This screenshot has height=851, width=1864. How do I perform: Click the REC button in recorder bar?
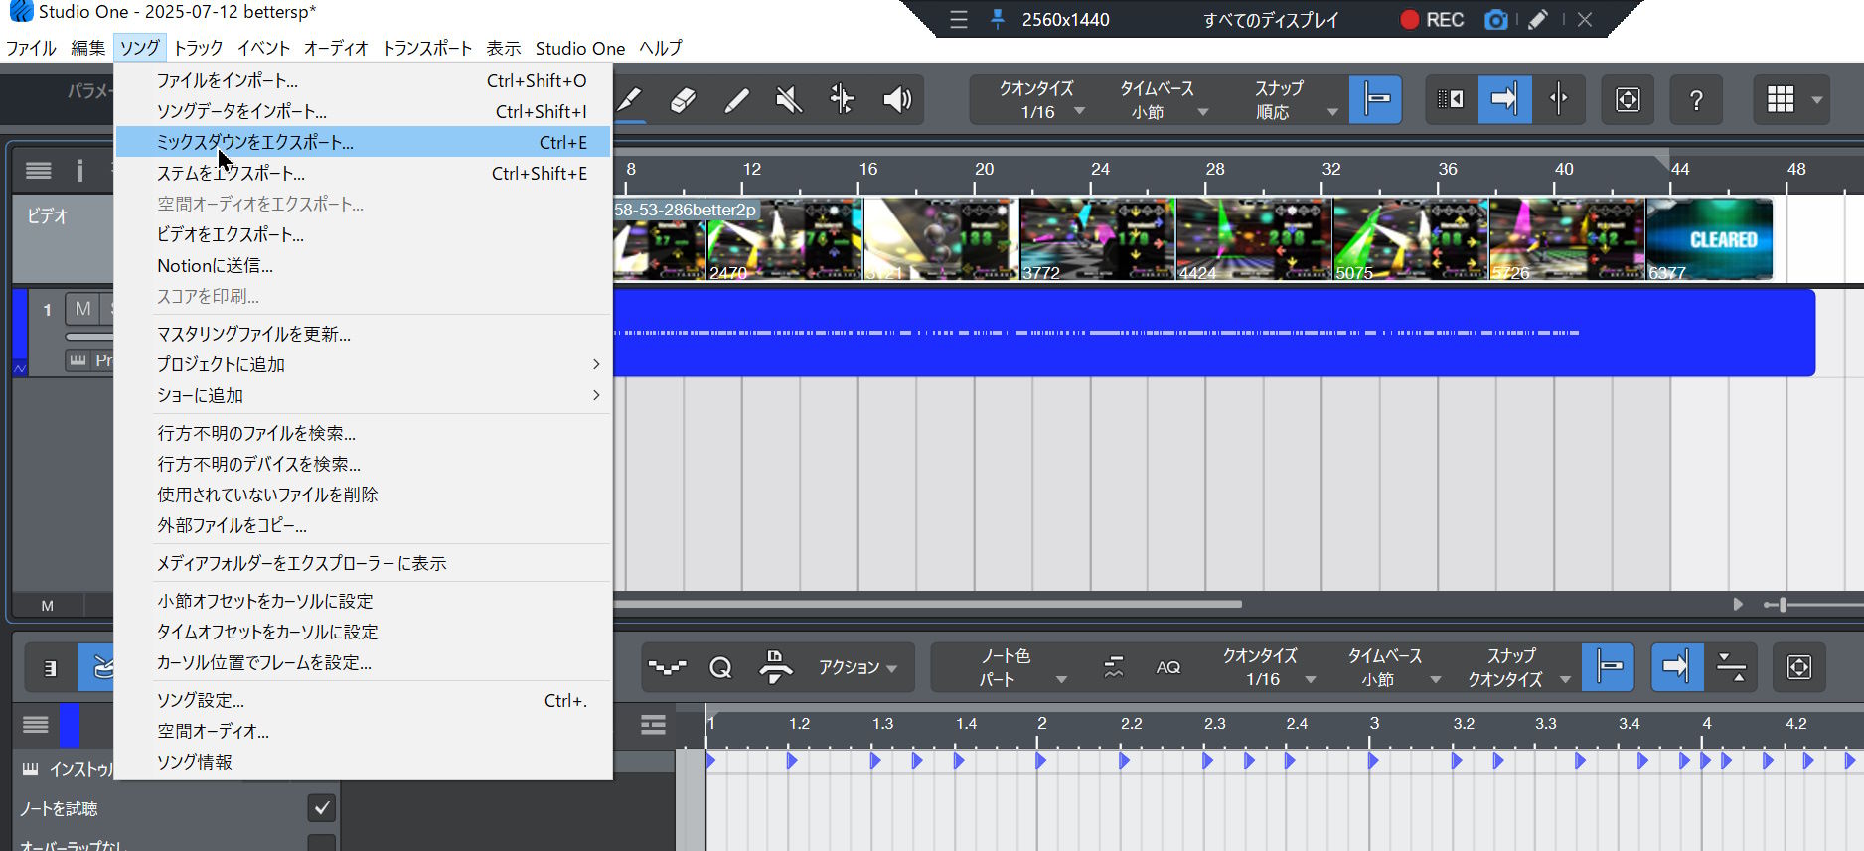[x=1432, y=20]
